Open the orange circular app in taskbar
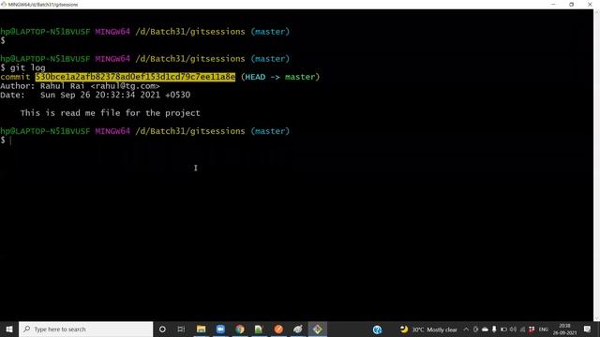Viewport: 600px width, 337px height. coord(278,329)
